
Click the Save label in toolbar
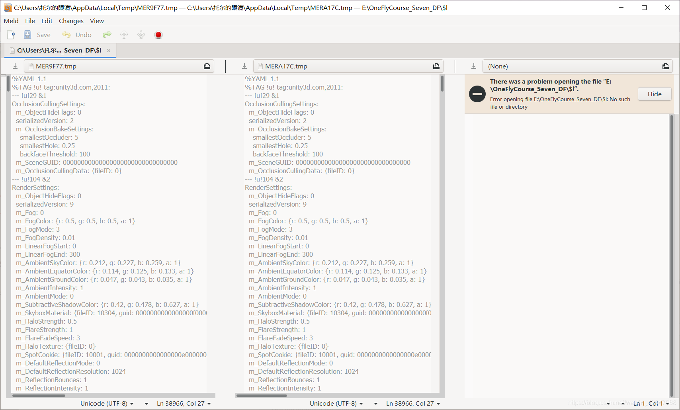coord(44,35)
